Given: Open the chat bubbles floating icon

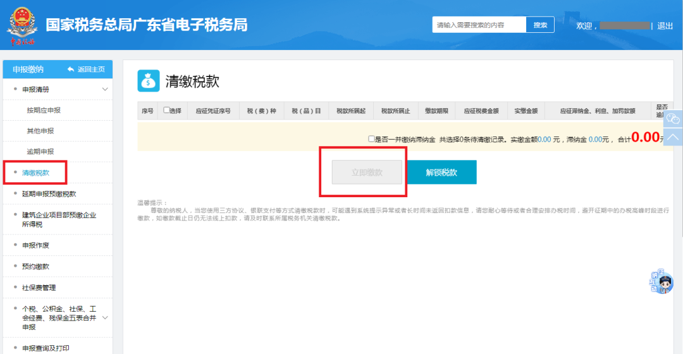Looking at the screenshot, I should tap(673, 118).
